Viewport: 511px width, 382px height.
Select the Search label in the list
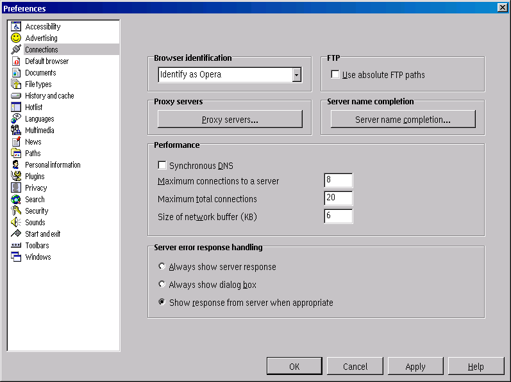coord(35,199)
